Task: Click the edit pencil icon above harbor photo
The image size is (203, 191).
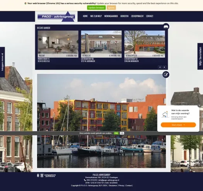Action: (166, 75)
